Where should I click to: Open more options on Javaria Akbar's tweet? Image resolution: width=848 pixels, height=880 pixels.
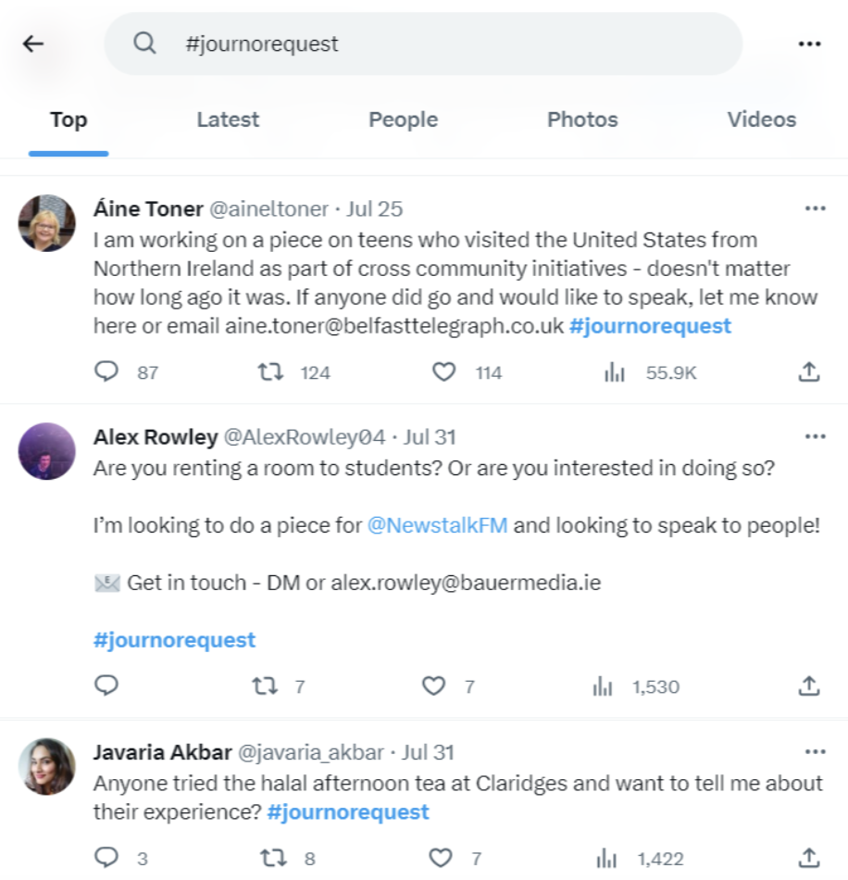click(x=816, y=751)
